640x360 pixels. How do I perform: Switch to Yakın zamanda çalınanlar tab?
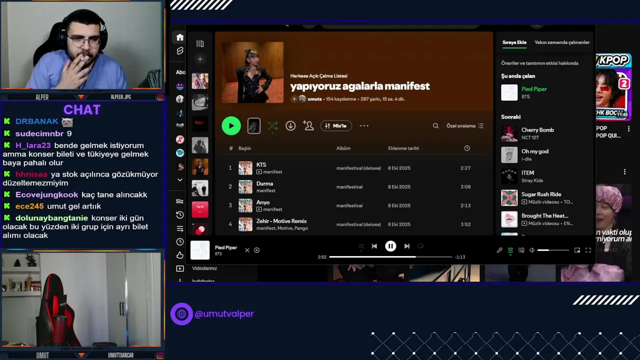[x=562, y=42]
